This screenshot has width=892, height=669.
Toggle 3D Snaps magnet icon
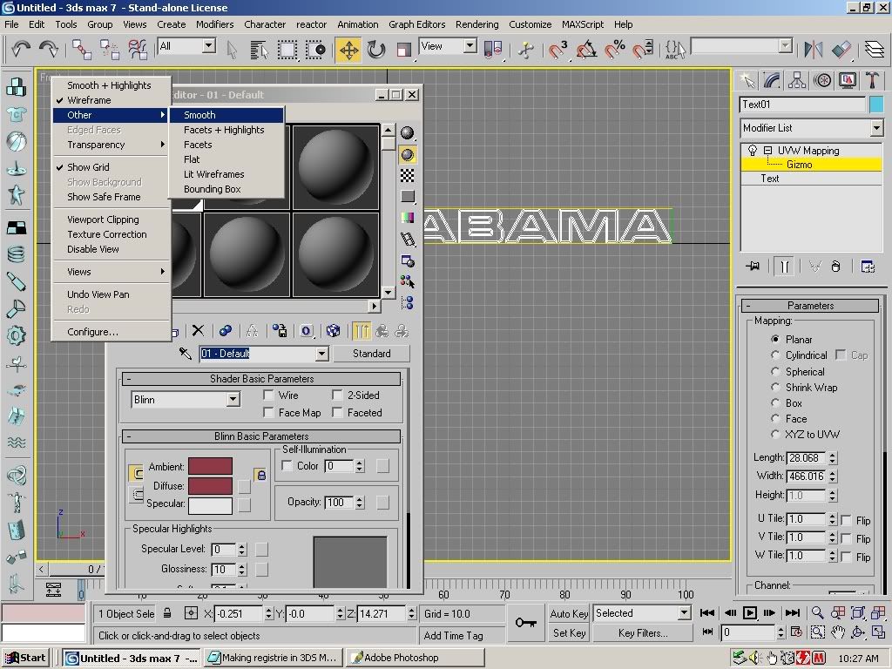point(557,50)
